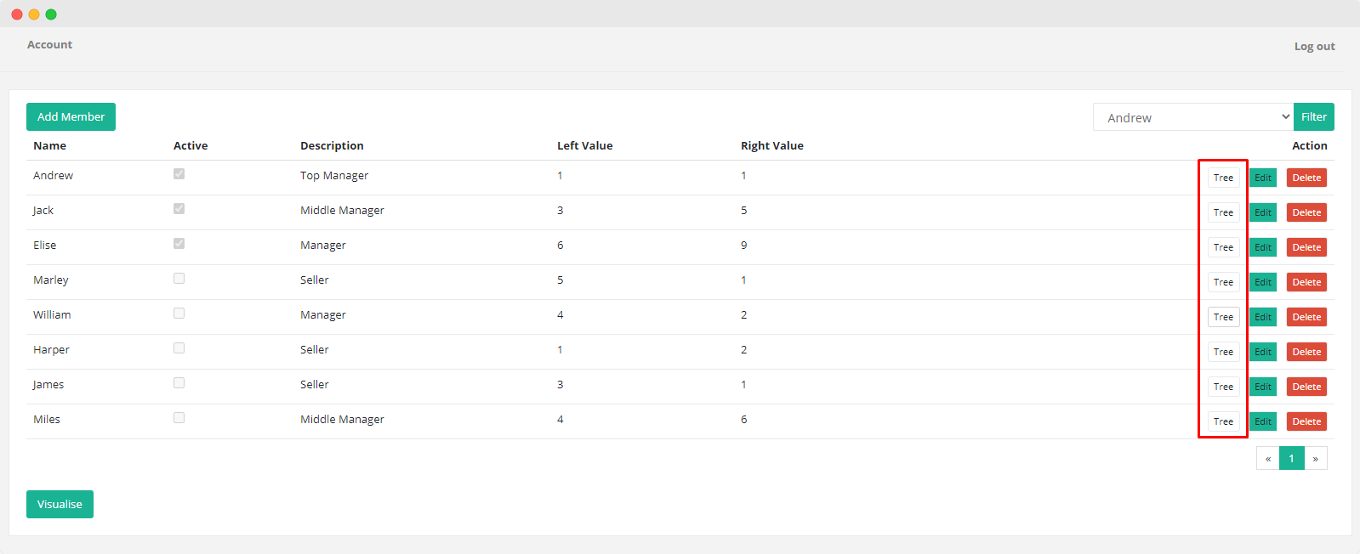Go to next page with » arrow
1360x554 pixels.
[1316, 459]
